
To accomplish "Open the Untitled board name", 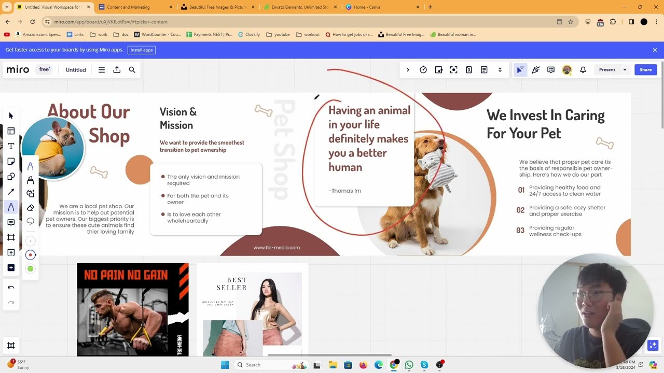I will [x=76, y=70].
